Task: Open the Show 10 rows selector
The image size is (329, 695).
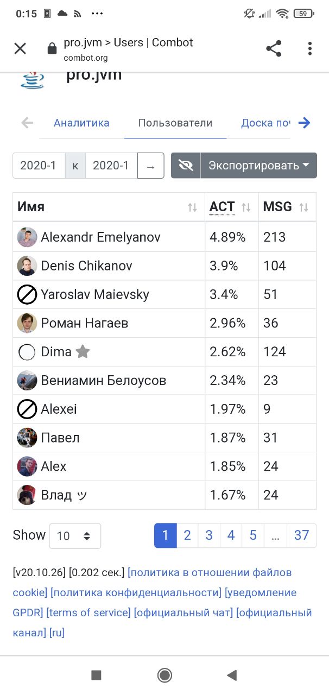Action: click(x=75, y=536)
